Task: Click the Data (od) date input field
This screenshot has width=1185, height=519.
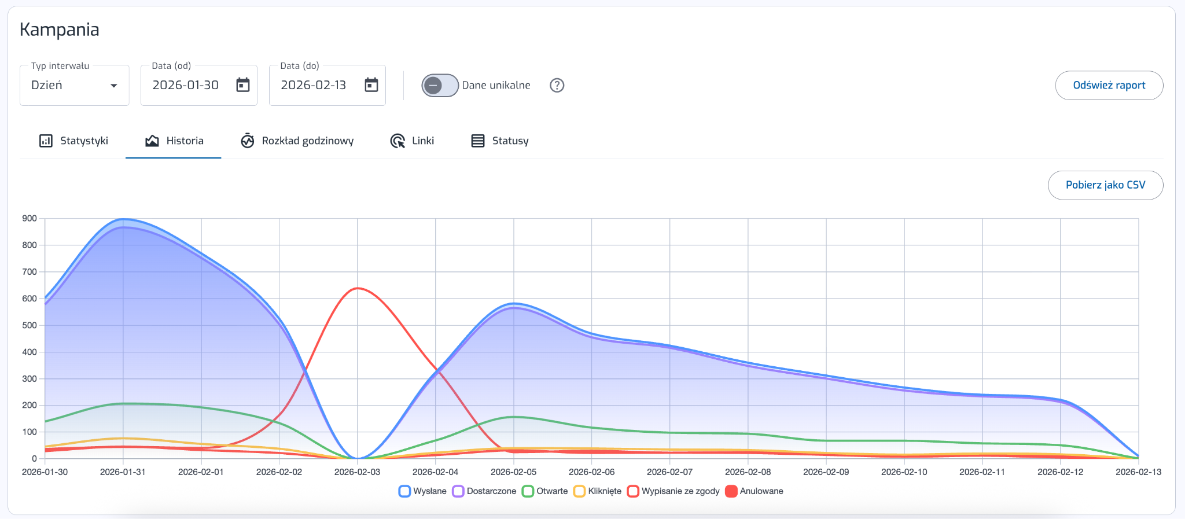Action: coord(186,85)
